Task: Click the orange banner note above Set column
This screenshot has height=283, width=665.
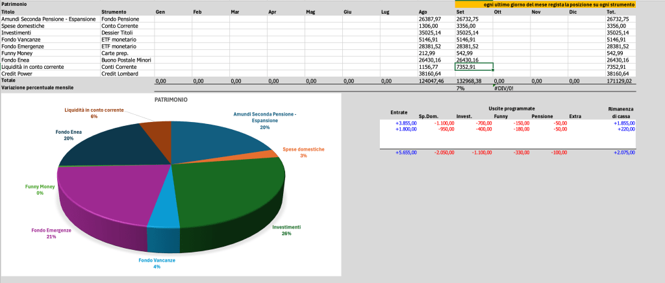Action: (546, 5)
